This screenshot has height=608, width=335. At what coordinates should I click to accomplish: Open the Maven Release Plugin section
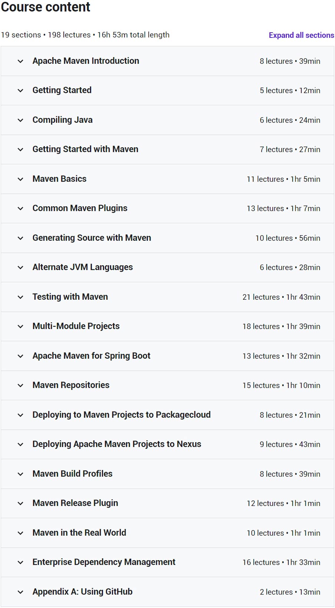[75, 503]
